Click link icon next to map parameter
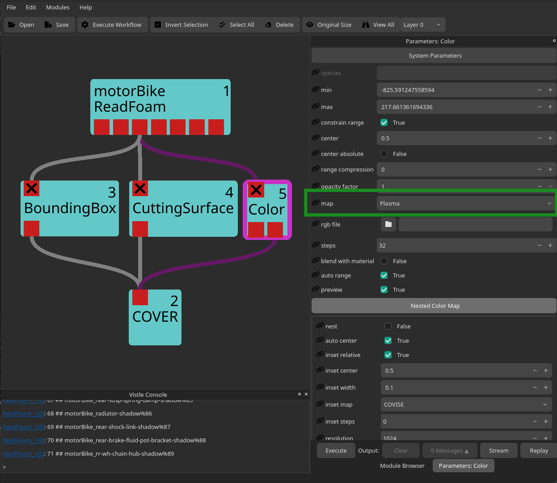 (316, 203)
